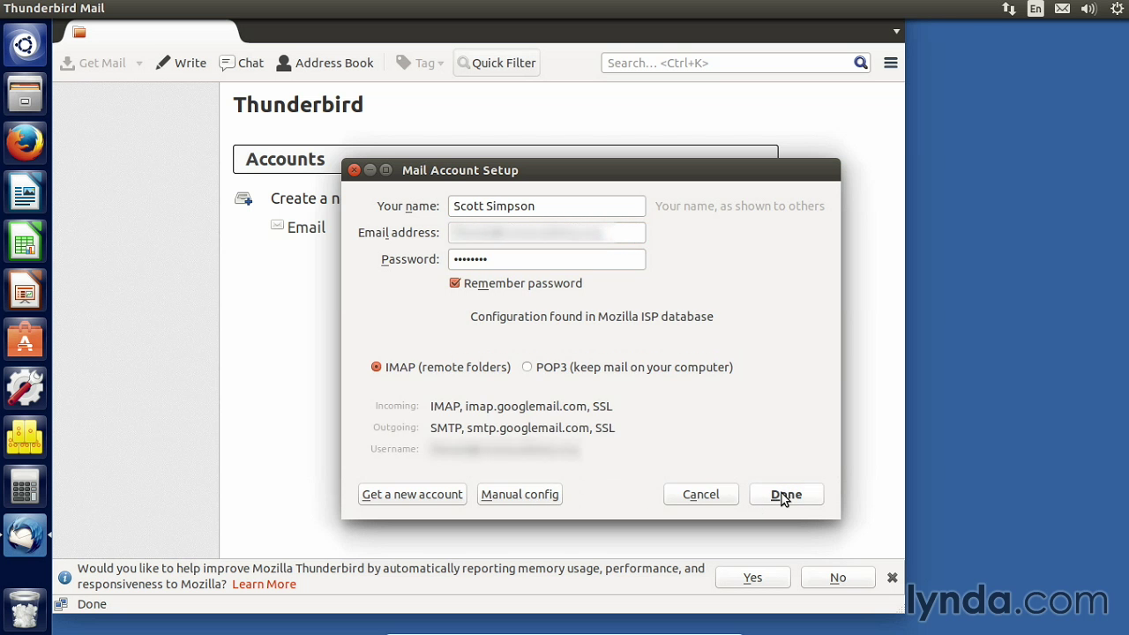The image size is (1129, 635).
Task: Click the search magnifier icon
Action: (x=861, y=63)
